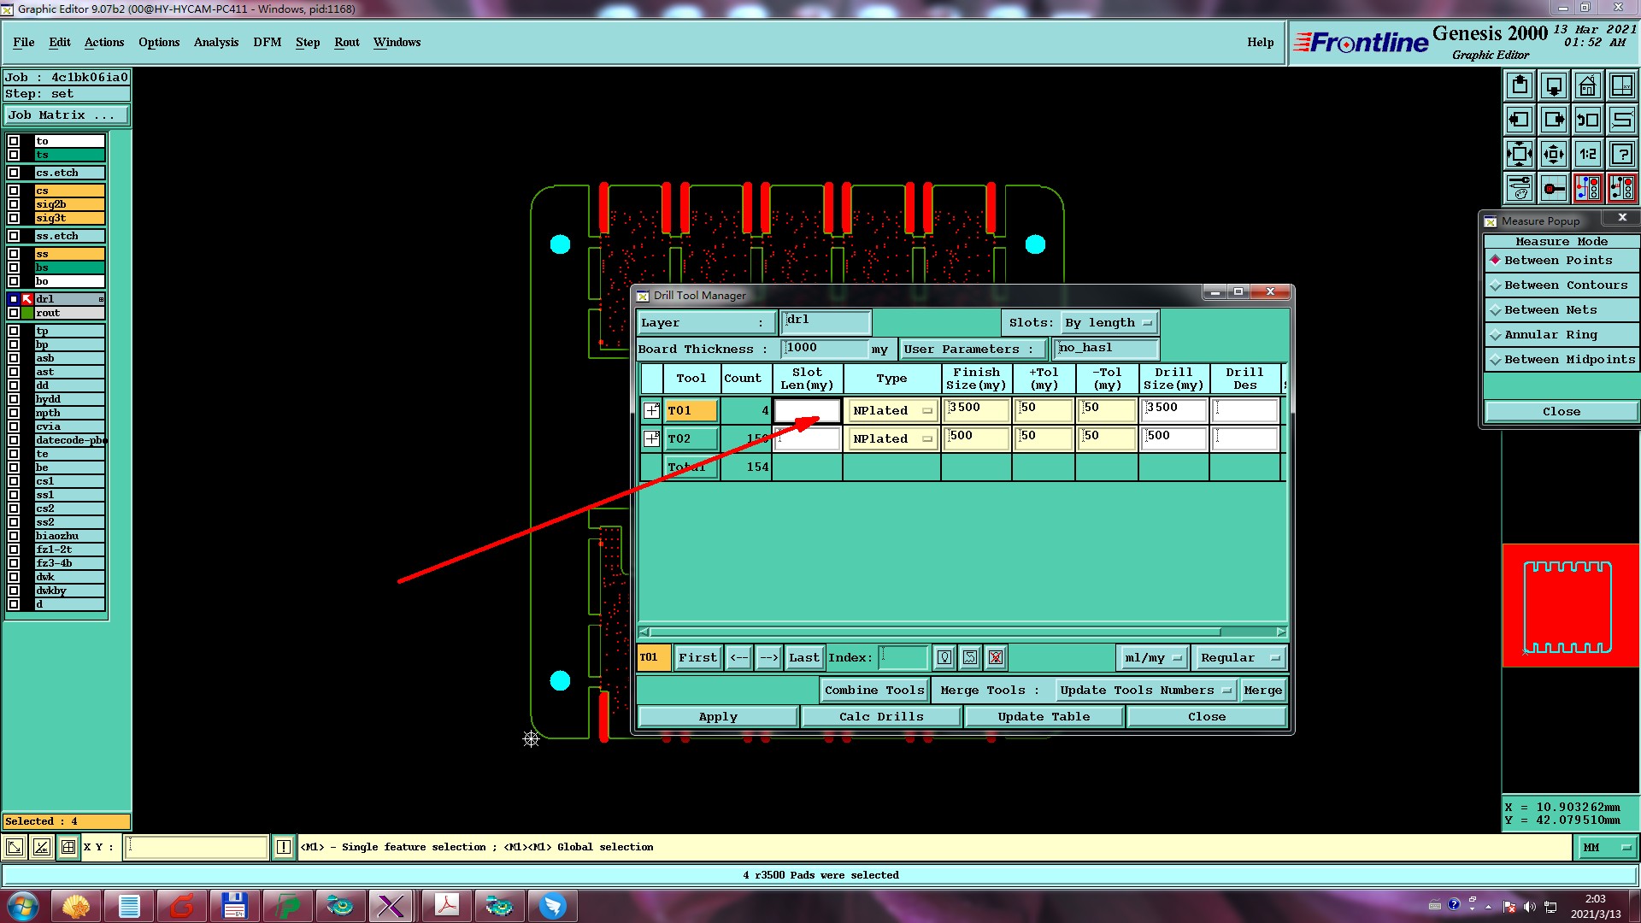
Task: Open the wrench and palette settings icon
Action: coord(1519,188)
